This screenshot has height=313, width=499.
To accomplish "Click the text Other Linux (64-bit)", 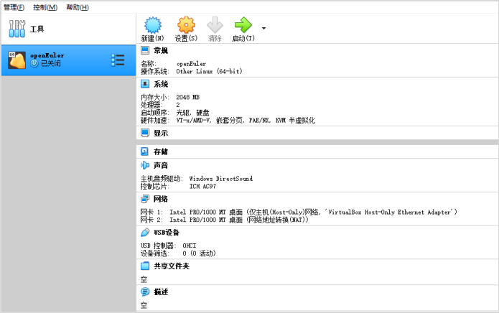I will click(209, 72).
